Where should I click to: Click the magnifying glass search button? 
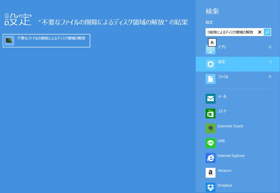(267, 32)
